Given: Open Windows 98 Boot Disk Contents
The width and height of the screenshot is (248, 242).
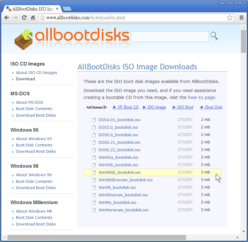Looking at the screenshot, I should click(34, 181).
